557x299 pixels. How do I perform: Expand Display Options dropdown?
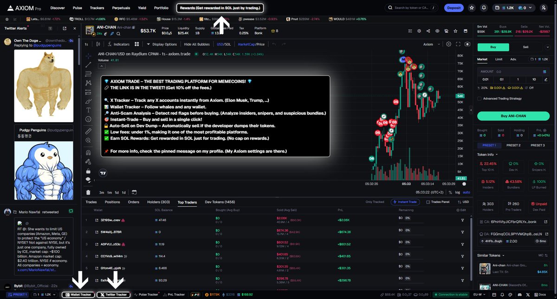162,44
